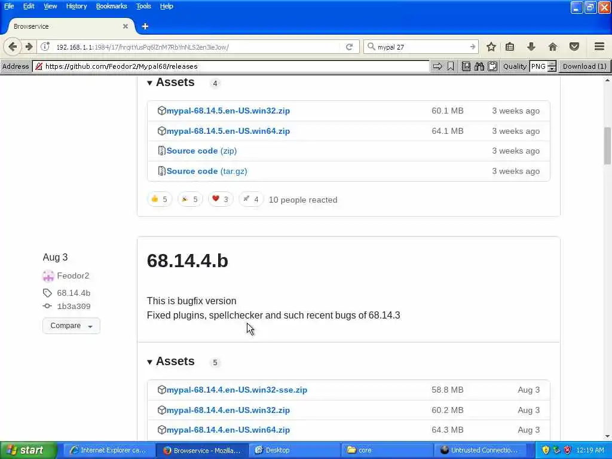Image resolution: width=612 pixels, height=459 pixels.
Task: Click the search box containing 'mypal 27'
Action: click(x=421, y=47)
